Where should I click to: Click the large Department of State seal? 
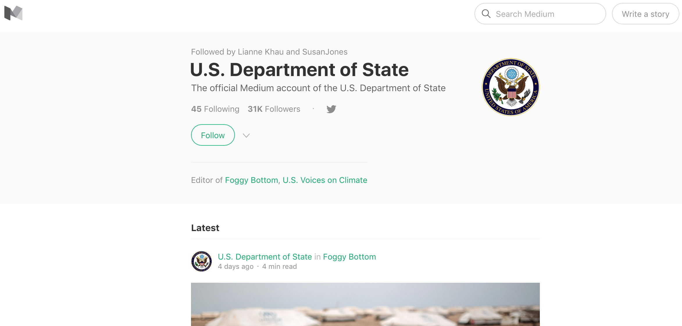(x=511, y=87)
